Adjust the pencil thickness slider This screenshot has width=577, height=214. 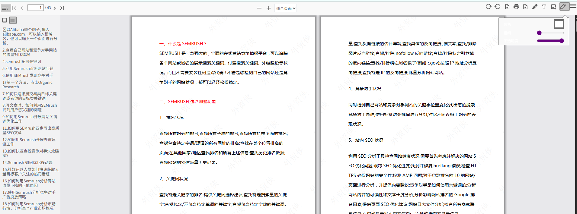point(550,33)
